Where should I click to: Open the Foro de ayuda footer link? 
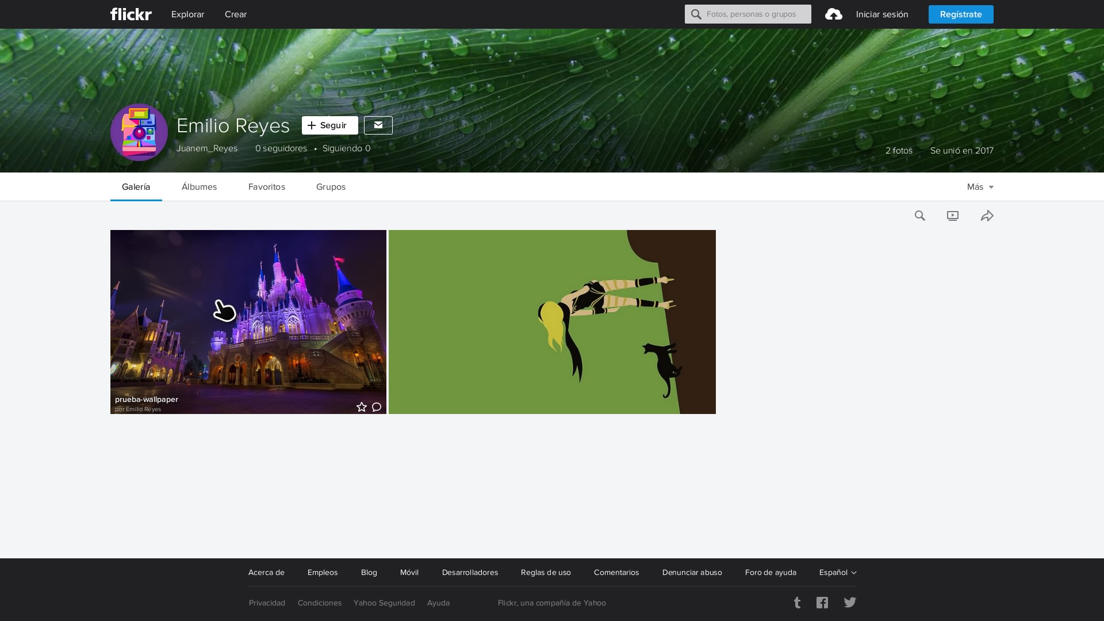pos(770,573)
